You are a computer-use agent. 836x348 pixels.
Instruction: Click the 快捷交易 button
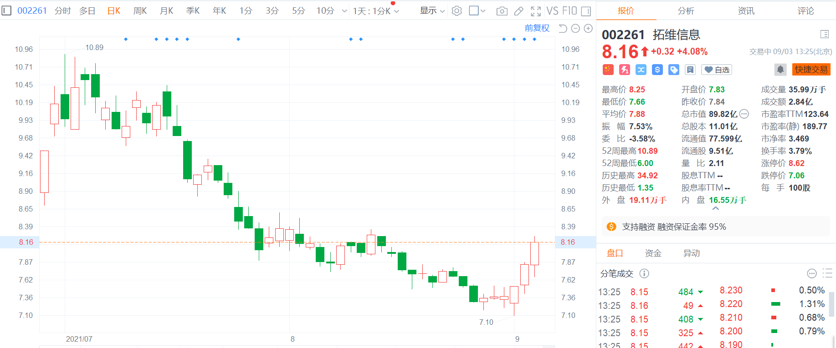811,70
